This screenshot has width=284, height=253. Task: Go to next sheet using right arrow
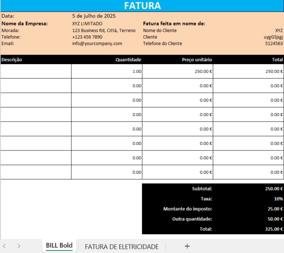coord(19,246)
